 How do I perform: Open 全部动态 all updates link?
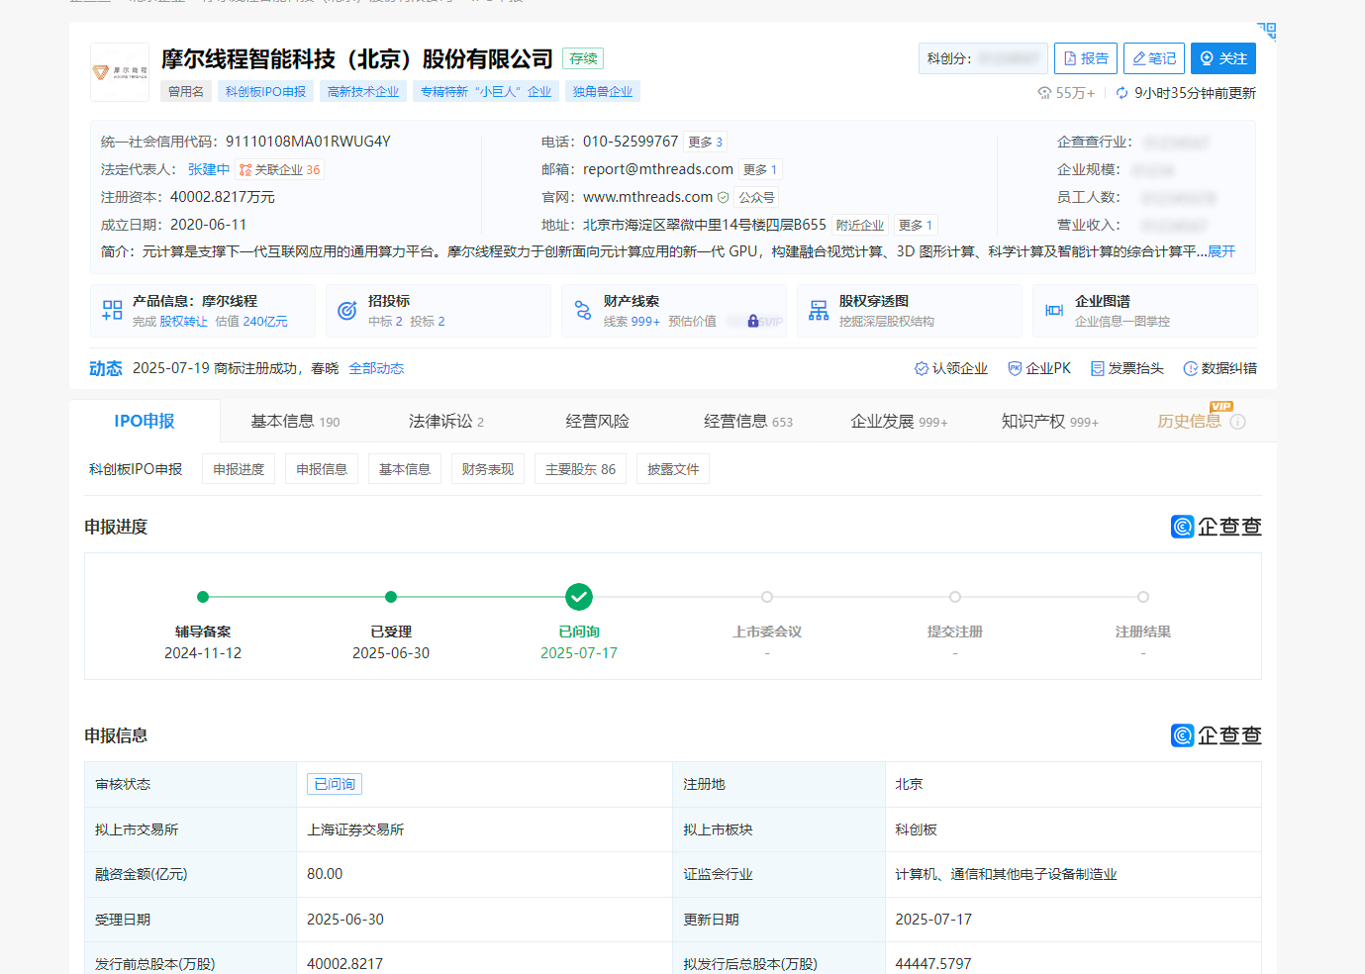(x=376, y=368)
